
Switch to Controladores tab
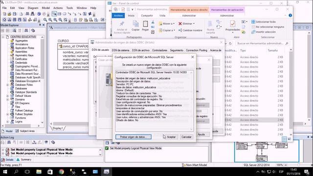coord(159,50)
